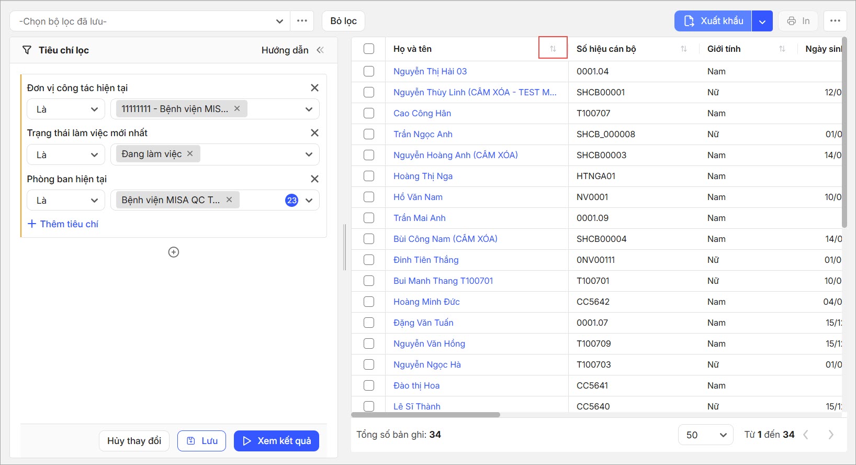Add a new filter group (circled plus)

(x=174, y=252)
